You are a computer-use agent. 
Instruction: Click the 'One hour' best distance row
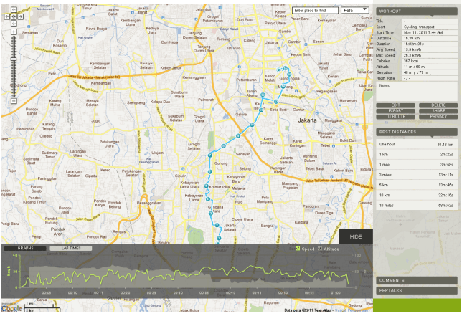pyautogui.click(x=417, y=145)
